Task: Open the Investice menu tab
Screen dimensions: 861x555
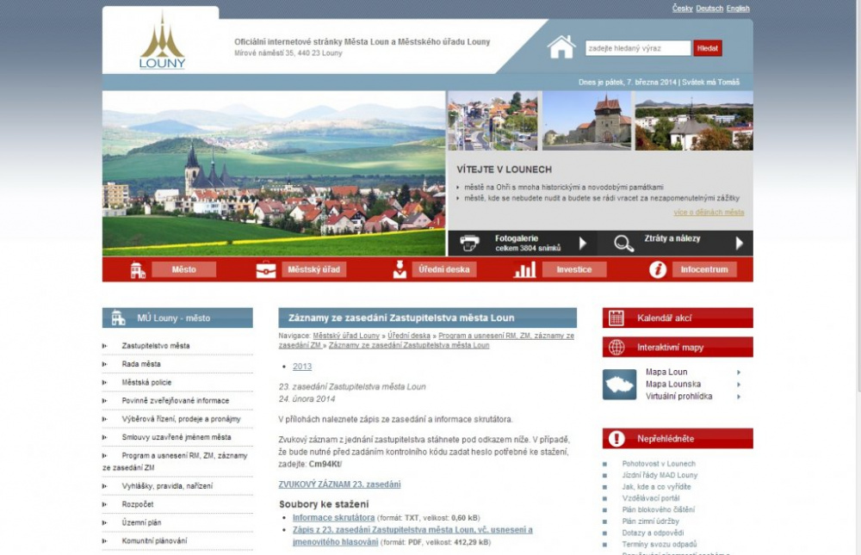Action: point(574,269)
